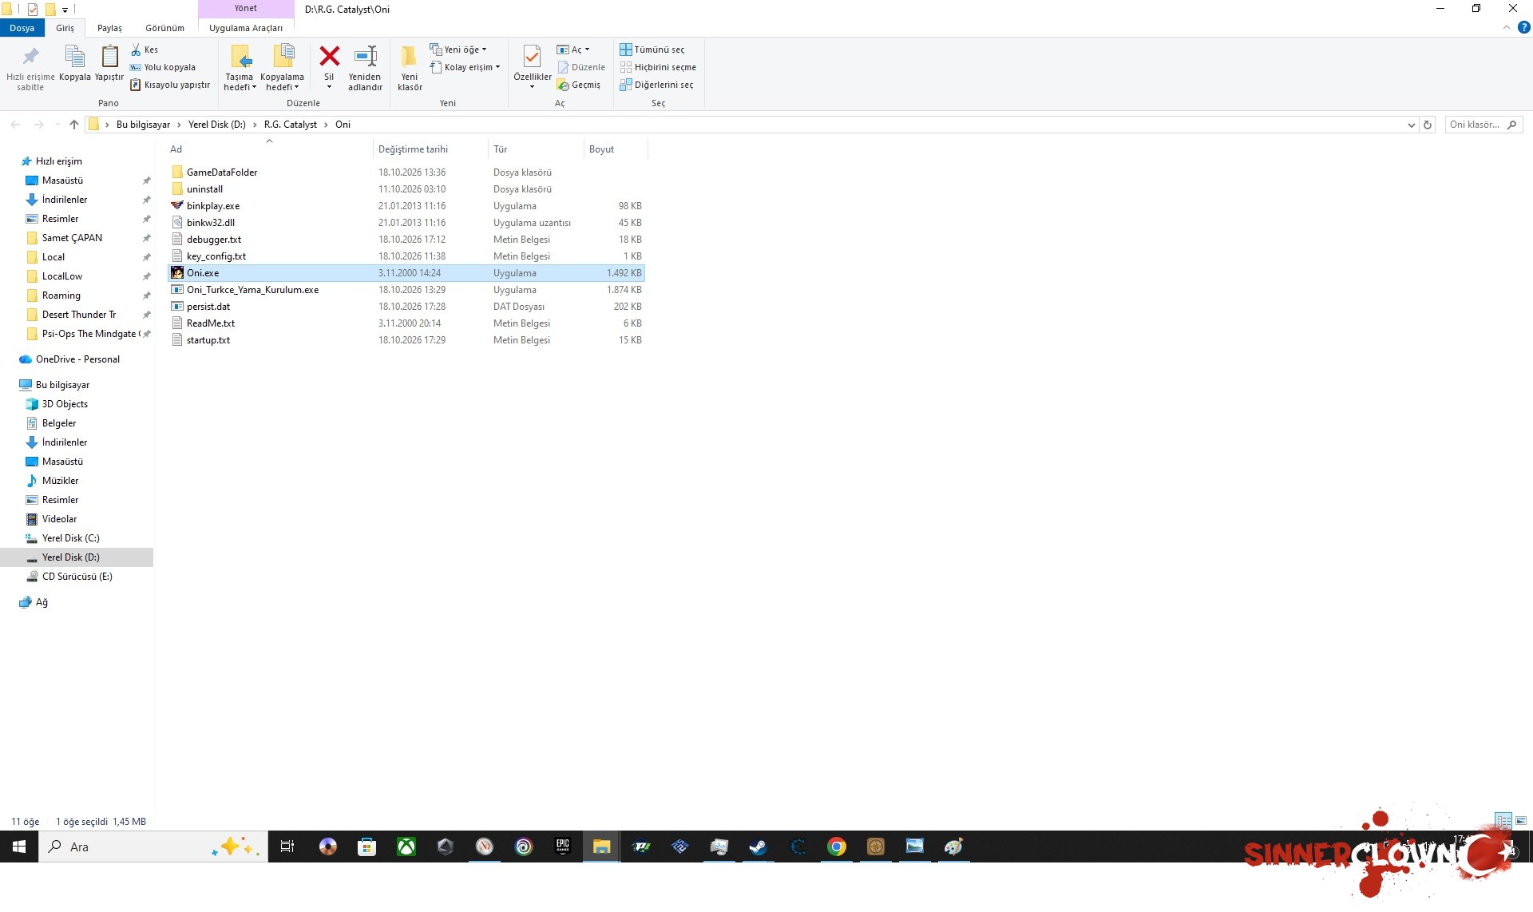Open the Yeni öğe dropdown
Image resolution: width=1533 pixels, height=912 pixels.
[458, 50]
